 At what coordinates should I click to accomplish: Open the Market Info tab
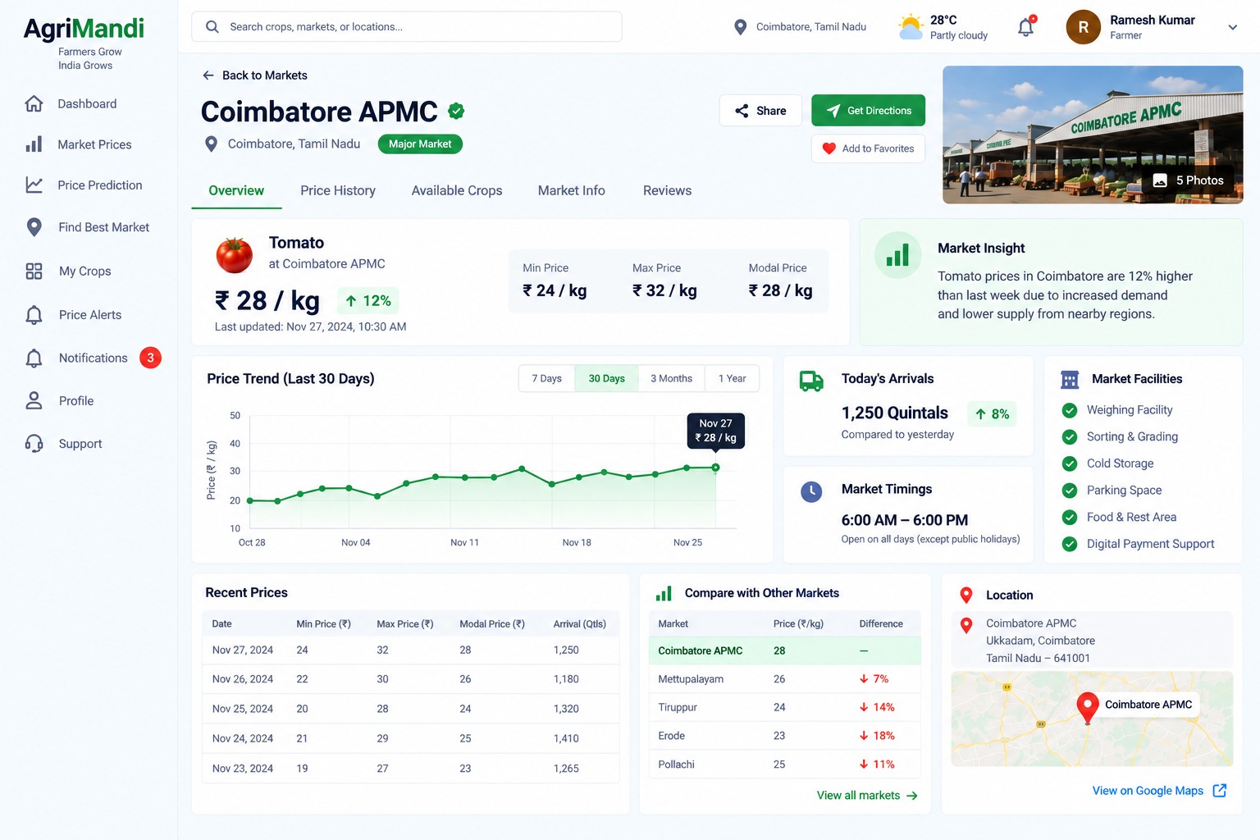572,191
